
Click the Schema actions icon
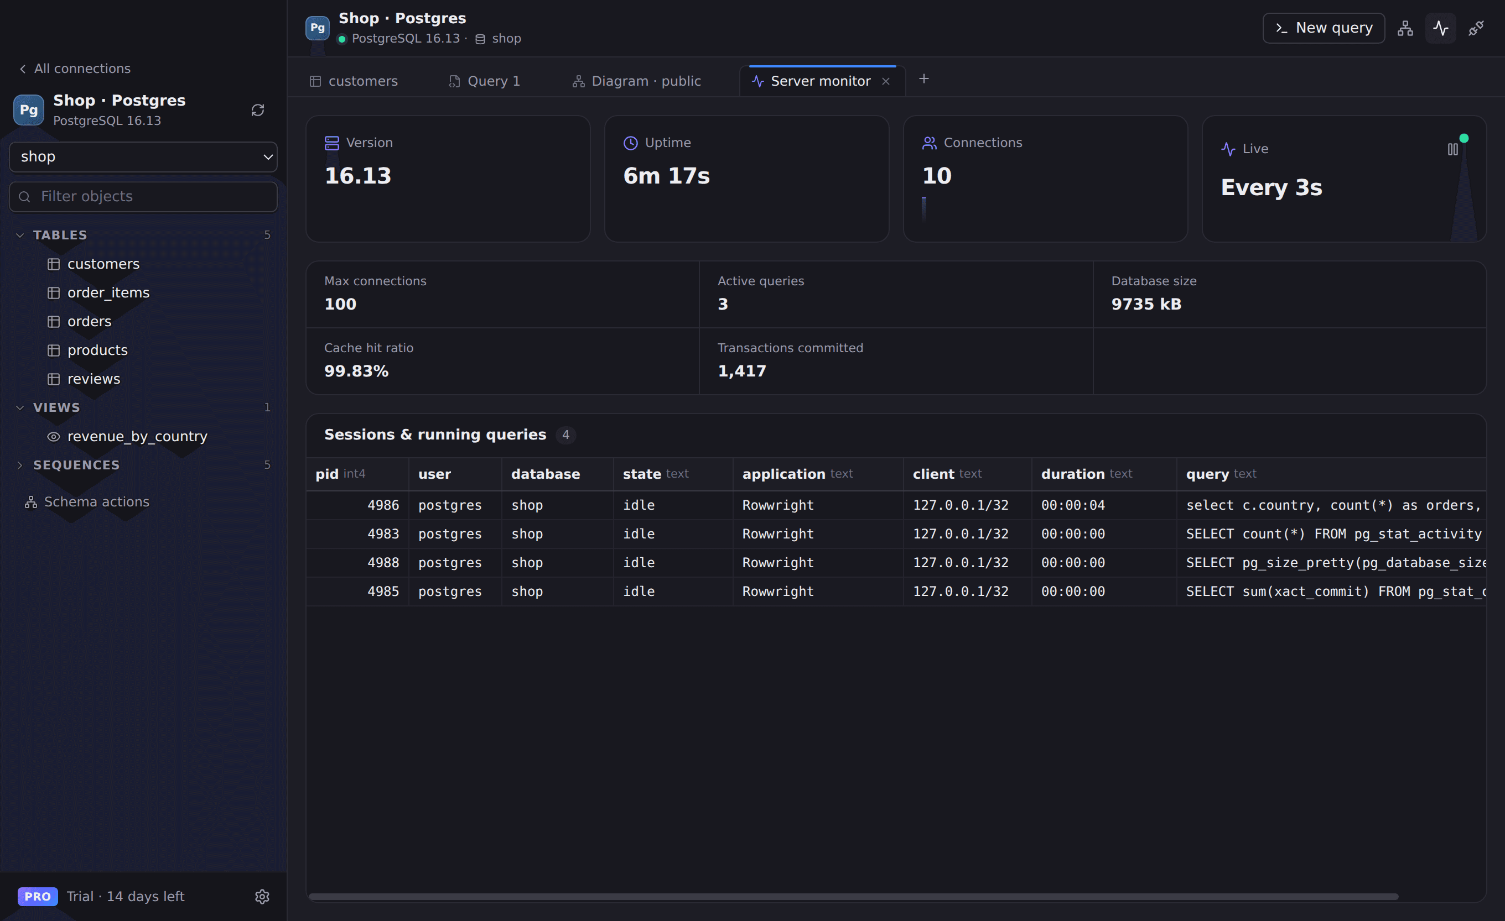[x=30, y=502]
